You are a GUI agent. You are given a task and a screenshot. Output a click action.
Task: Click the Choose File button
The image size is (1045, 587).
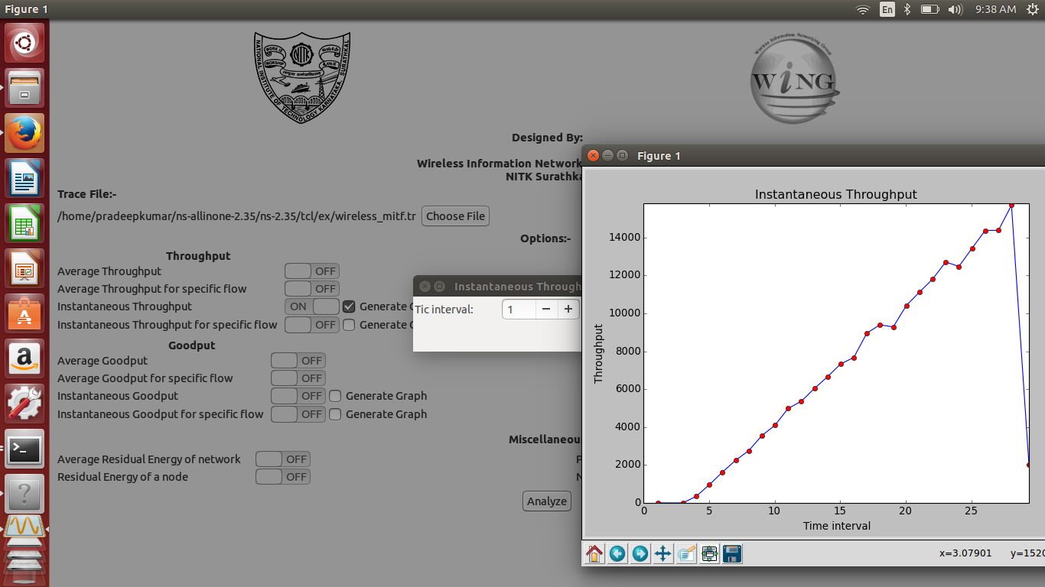(455, 216)
